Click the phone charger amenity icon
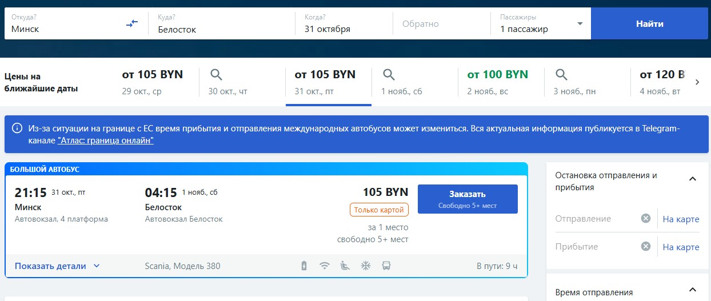 304,266
